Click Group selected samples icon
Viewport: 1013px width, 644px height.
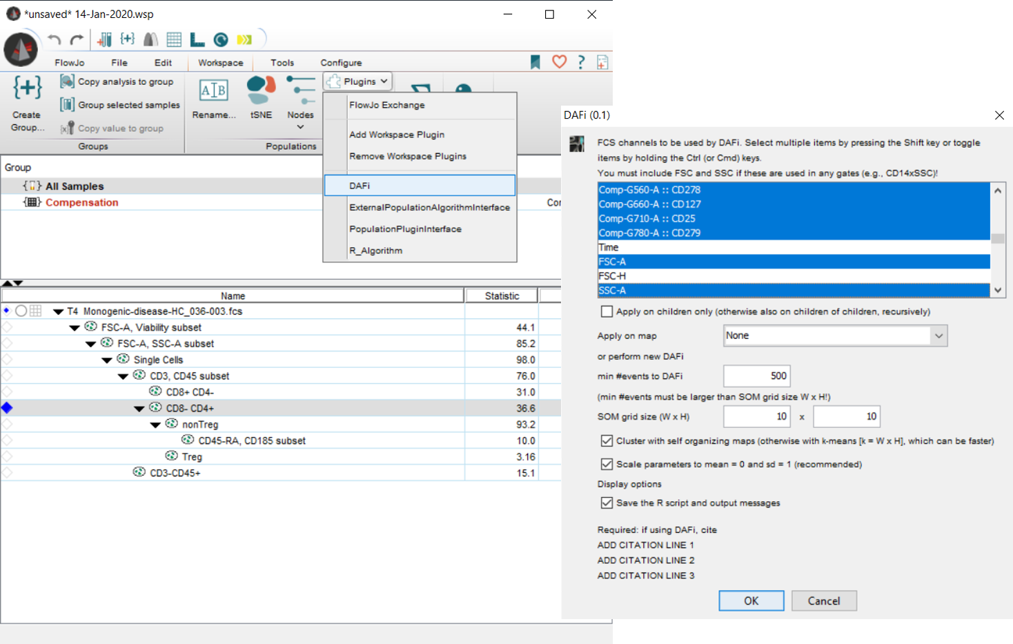67,105
